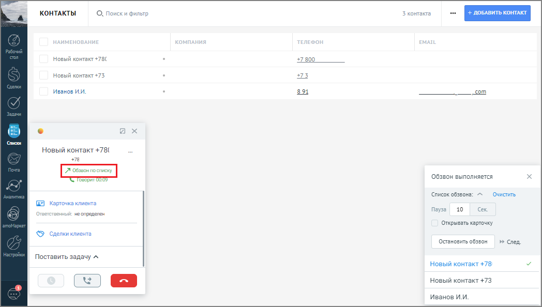Image resolution: width=542 pixels, height=307 pixels.
Task: Open chat notifications bubble icon
Action: click(14, 294)
